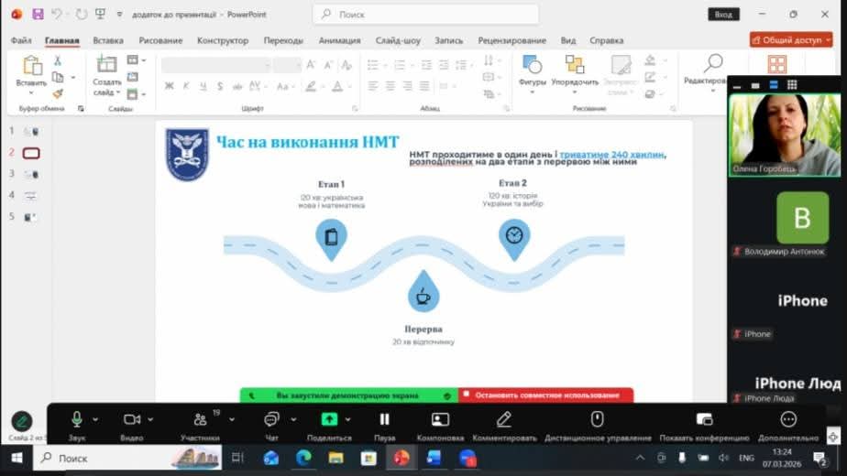
Task: Click the Компоновка layout icon
Action: [x=440, y=419]
